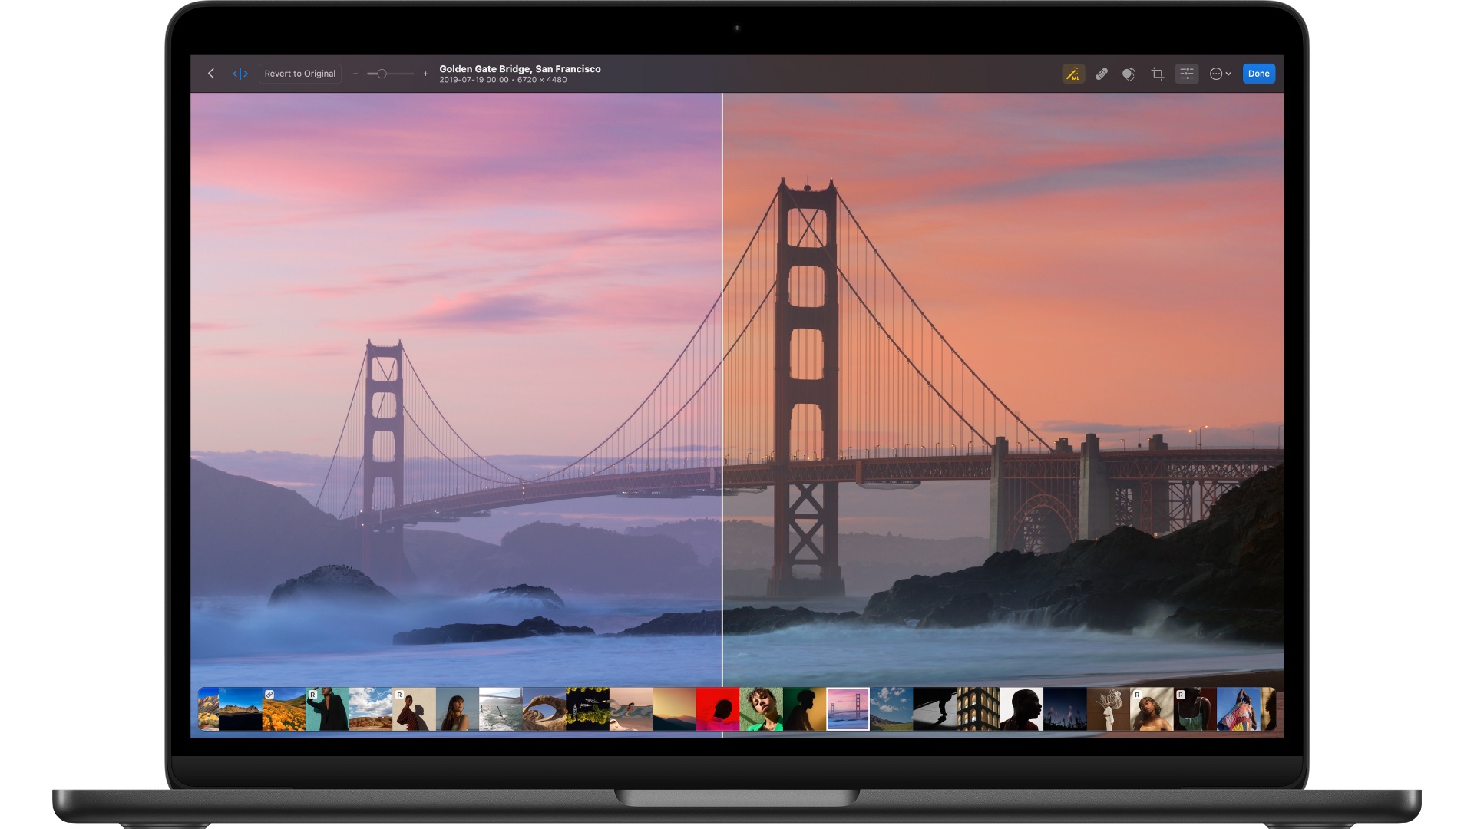Screen dimensions: 1474x829
Task: Select the orange poppy field thumbnail
Action: click(284, 709)
